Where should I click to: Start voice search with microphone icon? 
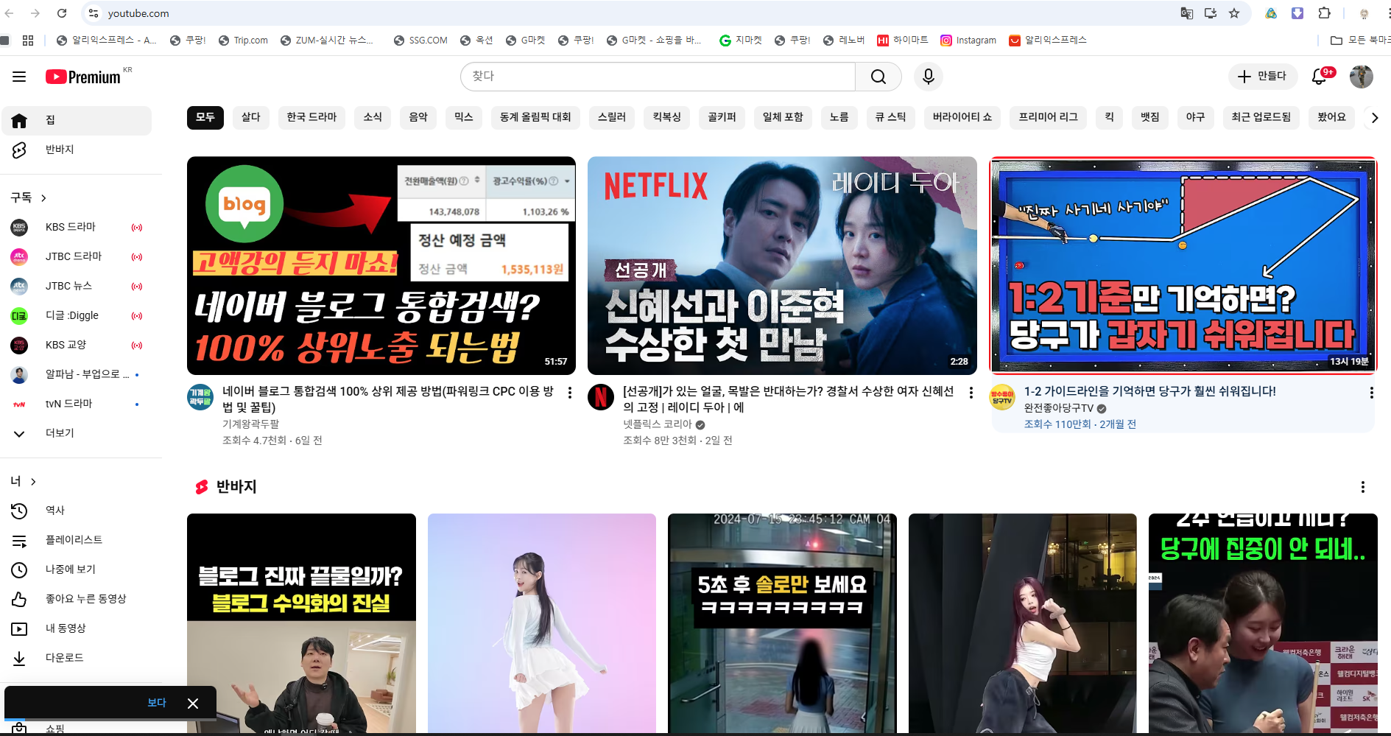click(929, 77)
